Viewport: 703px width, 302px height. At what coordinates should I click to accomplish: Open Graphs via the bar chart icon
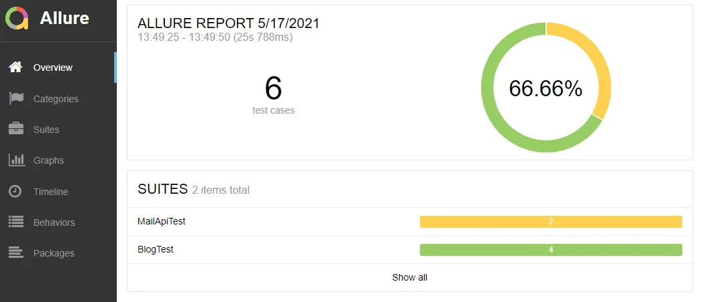coord(17,160)
